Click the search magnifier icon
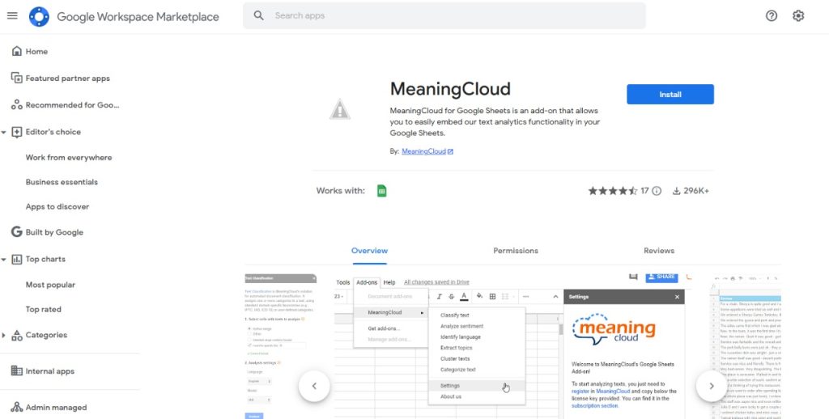This screenshot has height=419, width=829. pyautogui.click(x=258, y=16)
